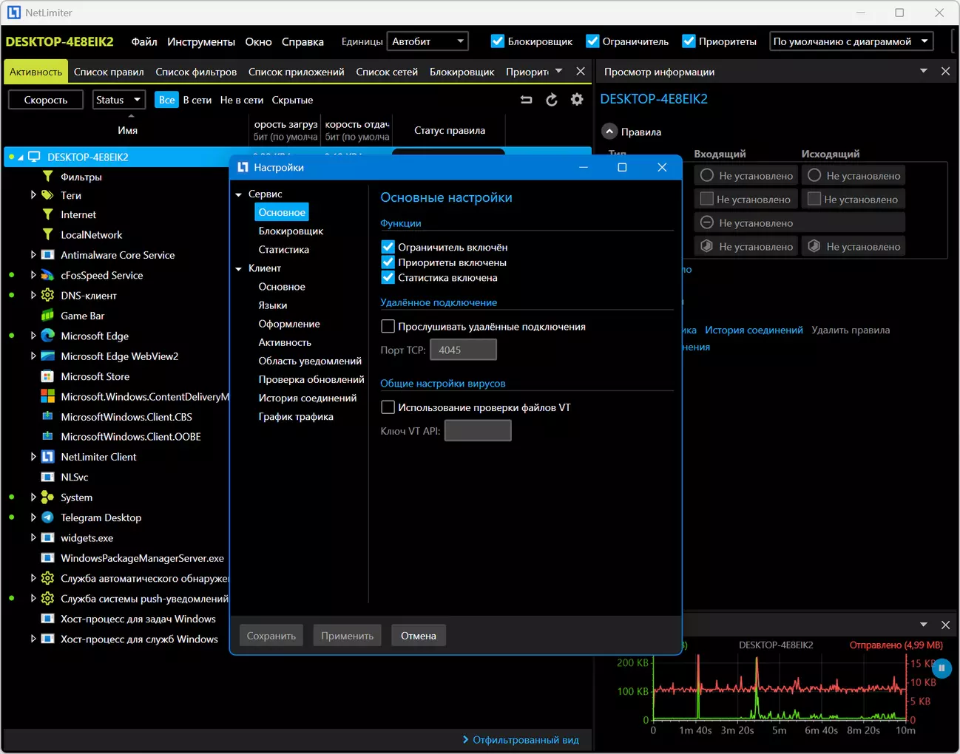Click the Game Bar icon
This screenshot has height=754, width=960.
(48, 316)
